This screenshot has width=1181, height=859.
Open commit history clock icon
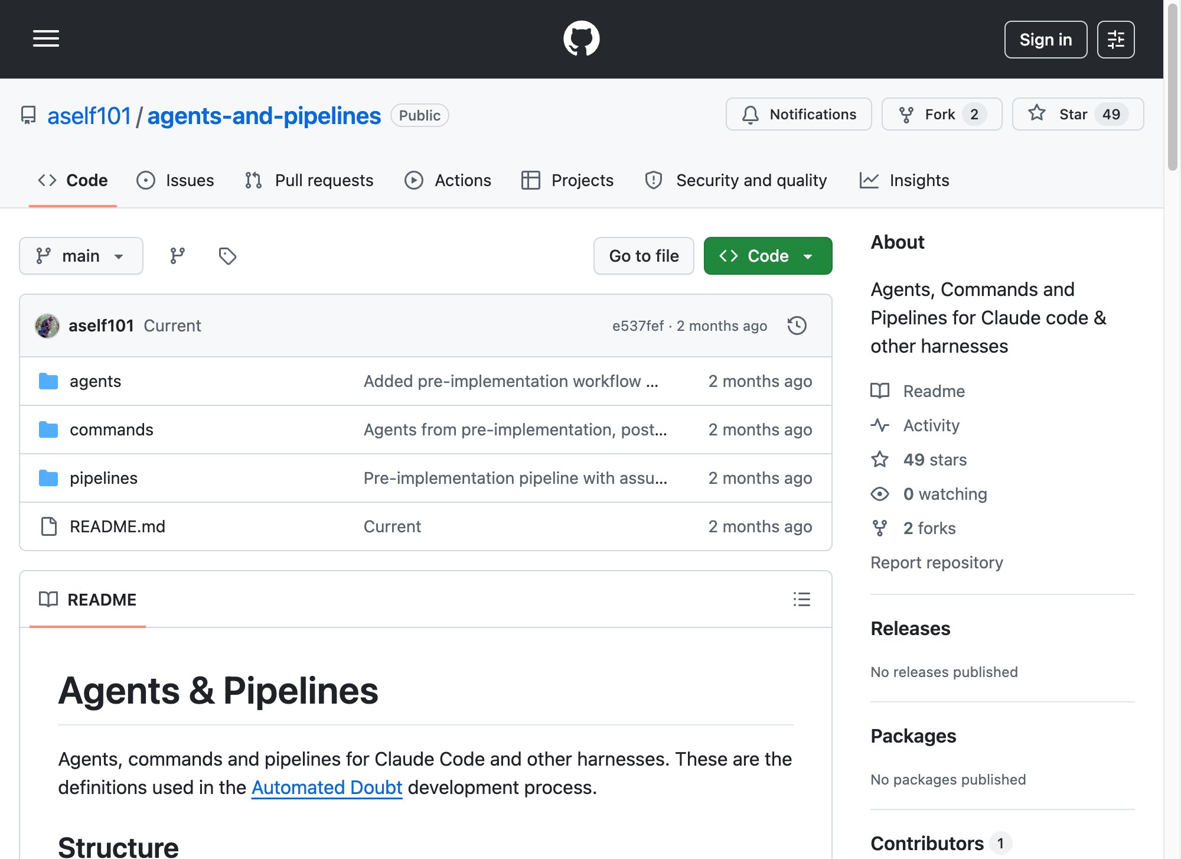click(797, 326)
